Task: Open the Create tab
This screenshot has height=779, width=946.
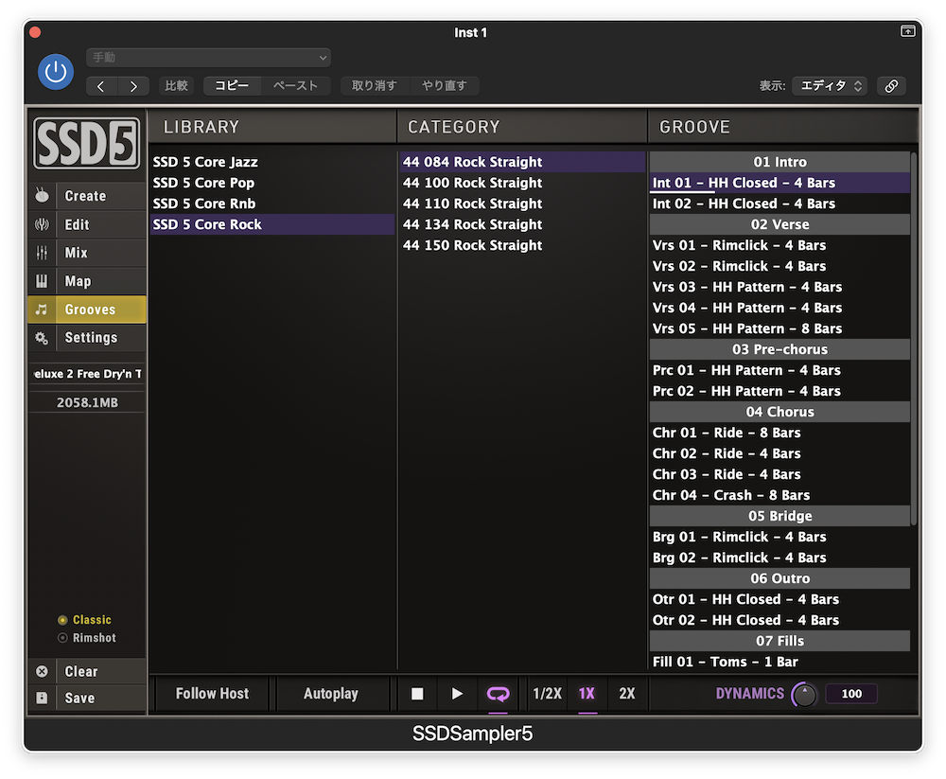Action: 101,196
